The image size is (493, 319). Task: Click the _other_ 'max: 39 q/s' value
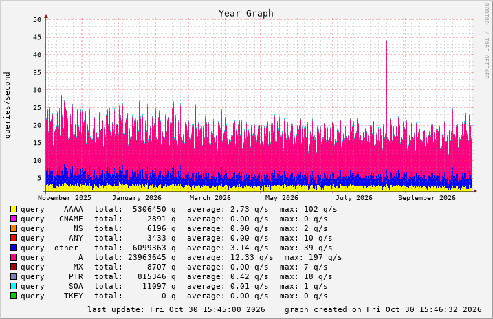coord(305,247)
